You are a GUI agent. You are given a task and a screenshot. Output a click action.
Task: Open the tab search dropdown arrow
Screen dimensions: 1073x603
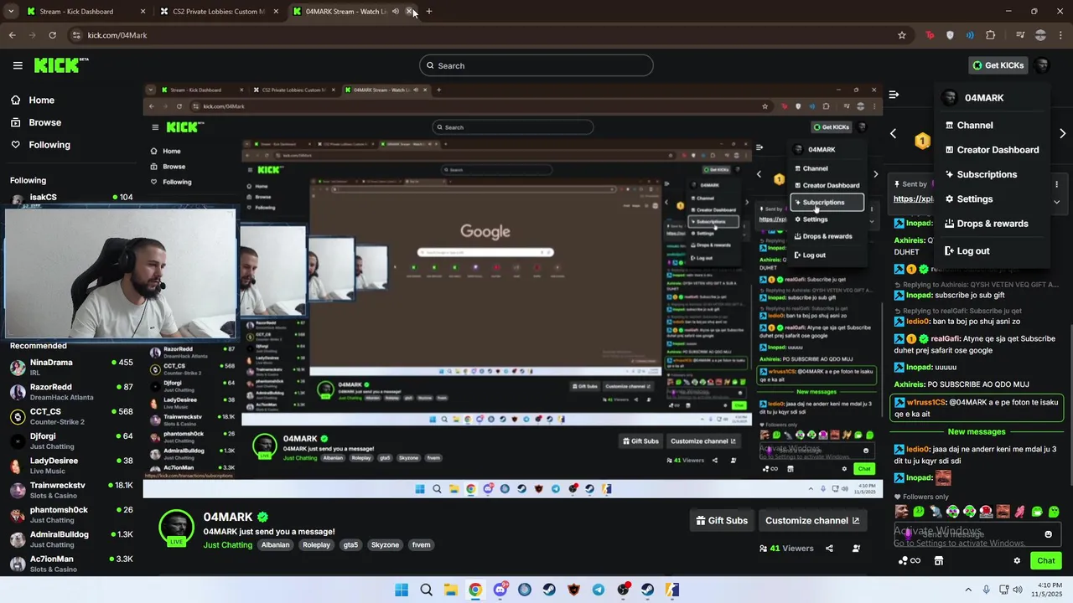[11, 12]
